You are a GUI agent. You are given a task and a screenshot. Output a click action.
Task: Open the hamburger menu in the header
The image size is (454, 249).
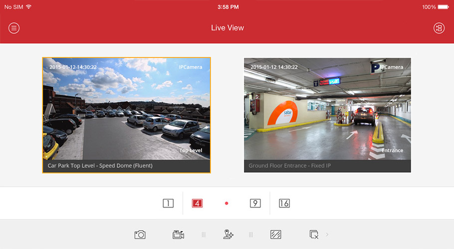(x=14, y=28)
